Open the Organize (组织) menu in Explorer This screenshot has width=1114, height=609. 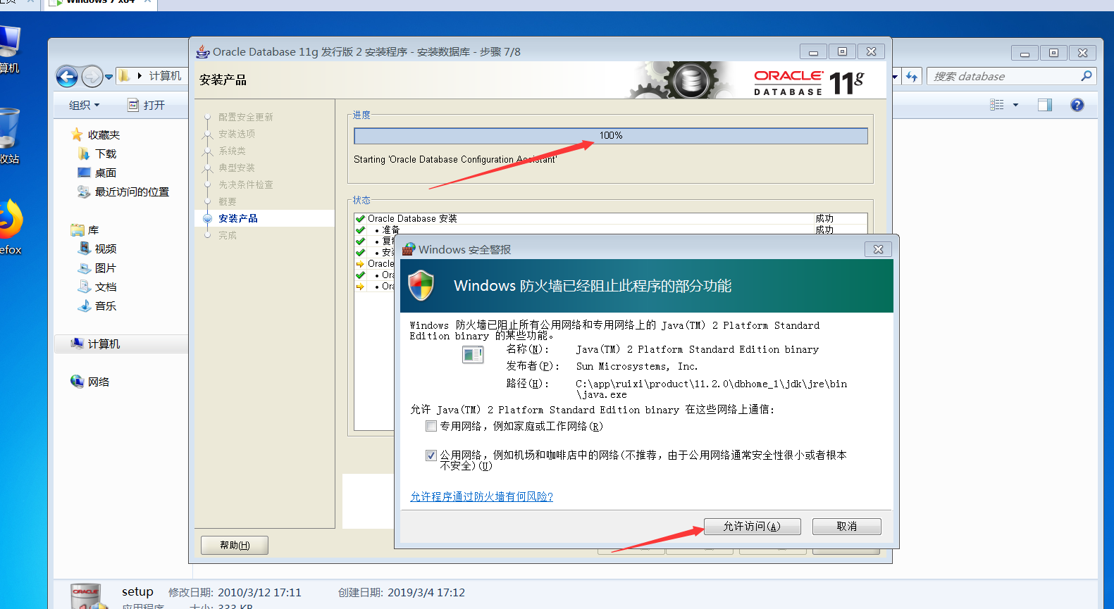point(84,105)
